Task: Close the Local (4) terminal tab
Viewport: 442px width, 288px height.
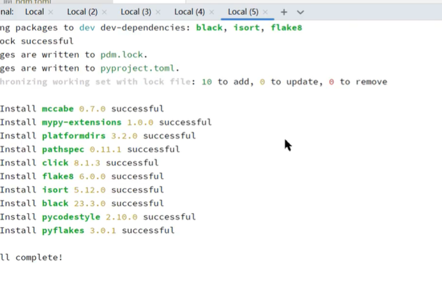Action: tap(212, 12)
